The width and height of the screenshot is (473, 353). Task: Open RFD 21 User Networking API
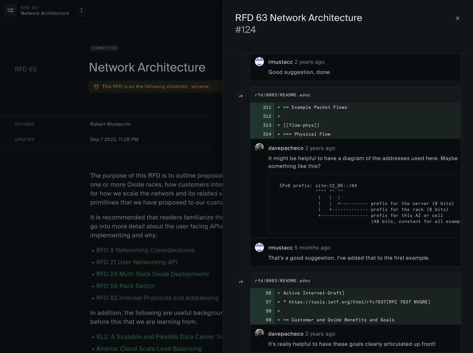(137, 262)
